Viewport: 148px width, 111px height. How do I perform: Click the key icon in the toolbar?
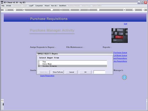pyautogui.click(x=6, y=10)
